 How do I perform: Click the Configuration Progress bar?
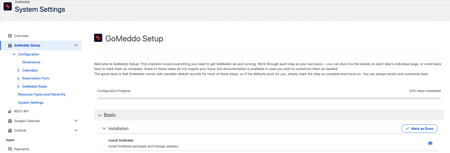pos(269,98)
